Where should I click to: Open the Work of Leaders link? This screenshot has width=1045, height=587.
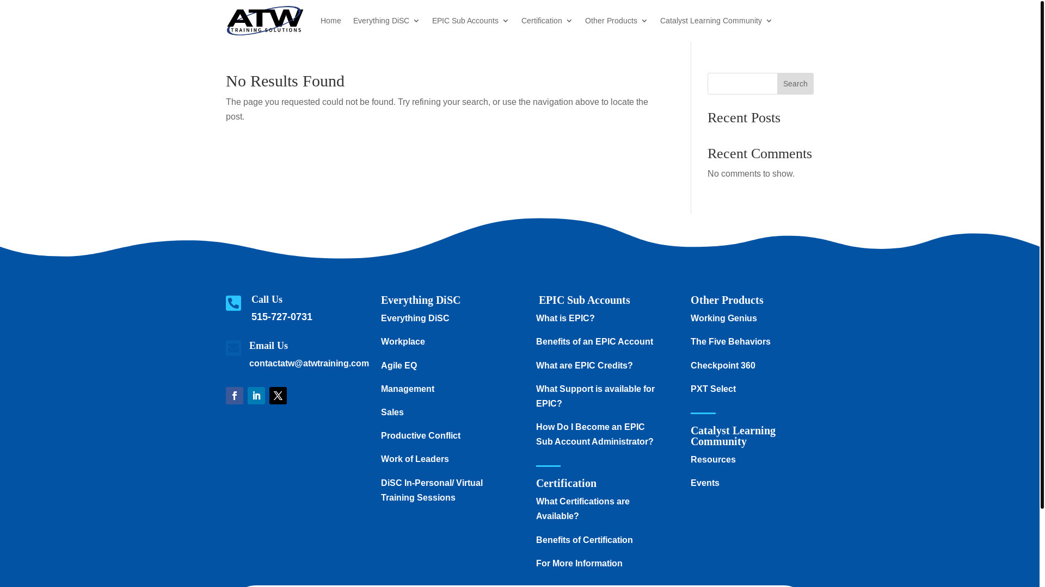click(x=415, y=459)
